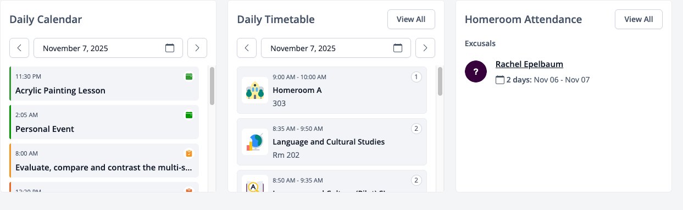Go to next day in Daily Calendar
Image resolution: width=683 pixels, height=210 pixels.
pos(197,48)
